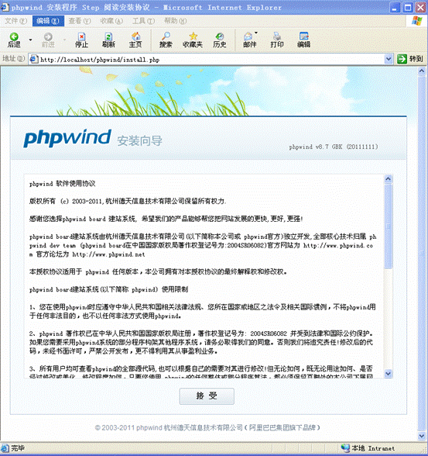The height and width of the screenshot is (456, 428).
Task: Click the Windows logo throbber icon
Action: [417, 21]
